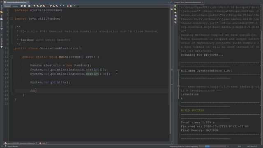Click the System.out.println() statement on line 18
Screen dimensions: 263x148
point(50,82)
